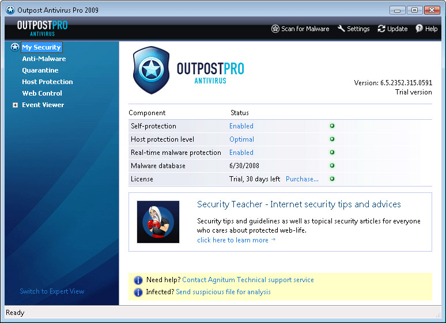Image resolution: width=446 pixels, height=323 pixels.
Task: Open the Anti-Malware section
Action: click(44, 59)
